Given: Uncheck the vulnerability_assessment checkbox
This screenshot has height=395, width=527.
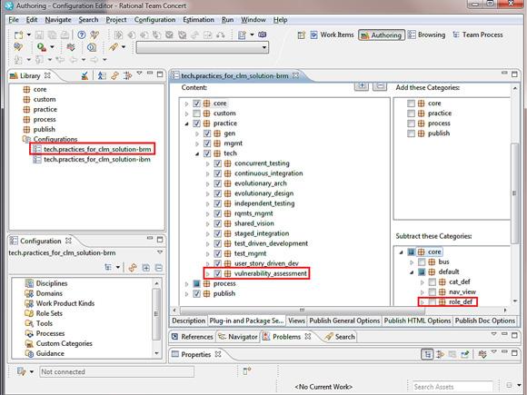Looking at the screenshot, I should click(218, 273).
